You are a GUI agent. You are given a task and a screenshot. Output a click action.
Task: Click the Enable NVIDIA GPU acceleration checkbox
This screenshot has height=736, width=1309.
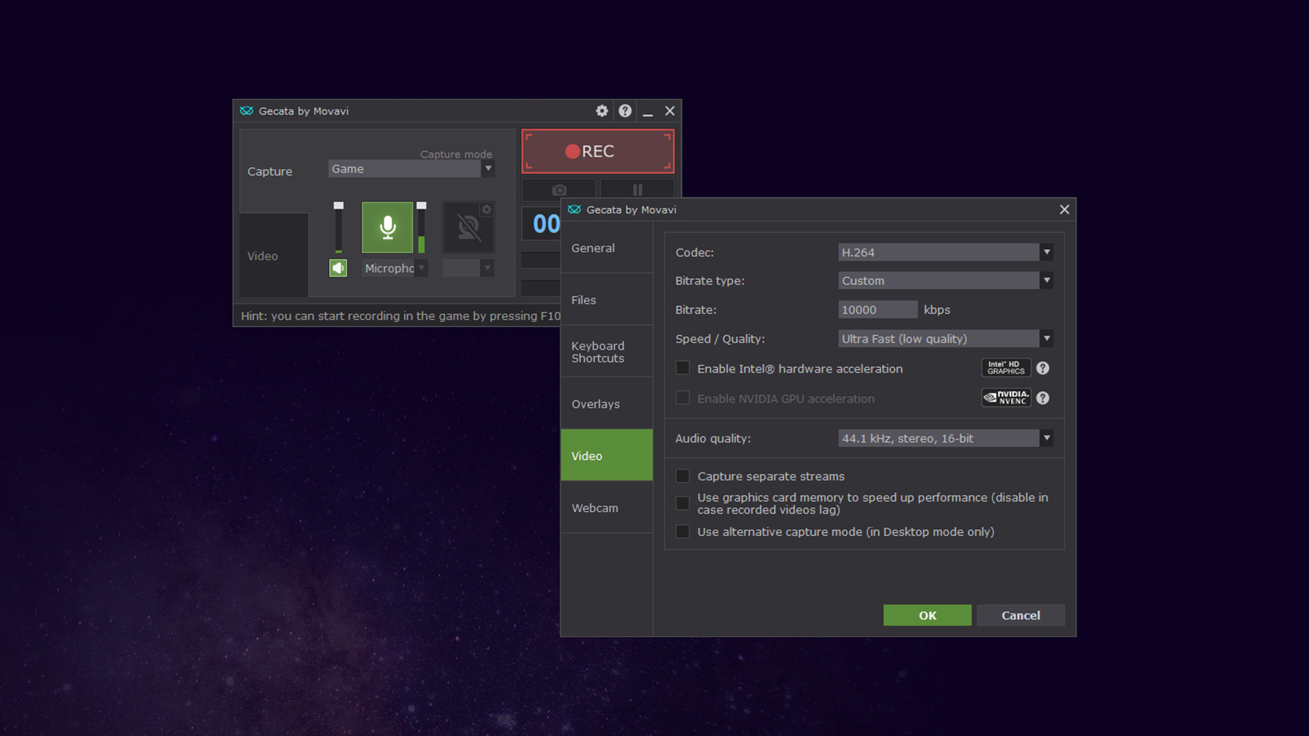682,398
